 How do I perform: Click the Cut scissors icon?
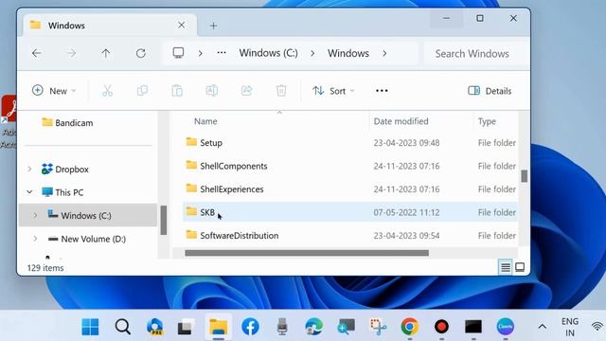tap(107, 91)
